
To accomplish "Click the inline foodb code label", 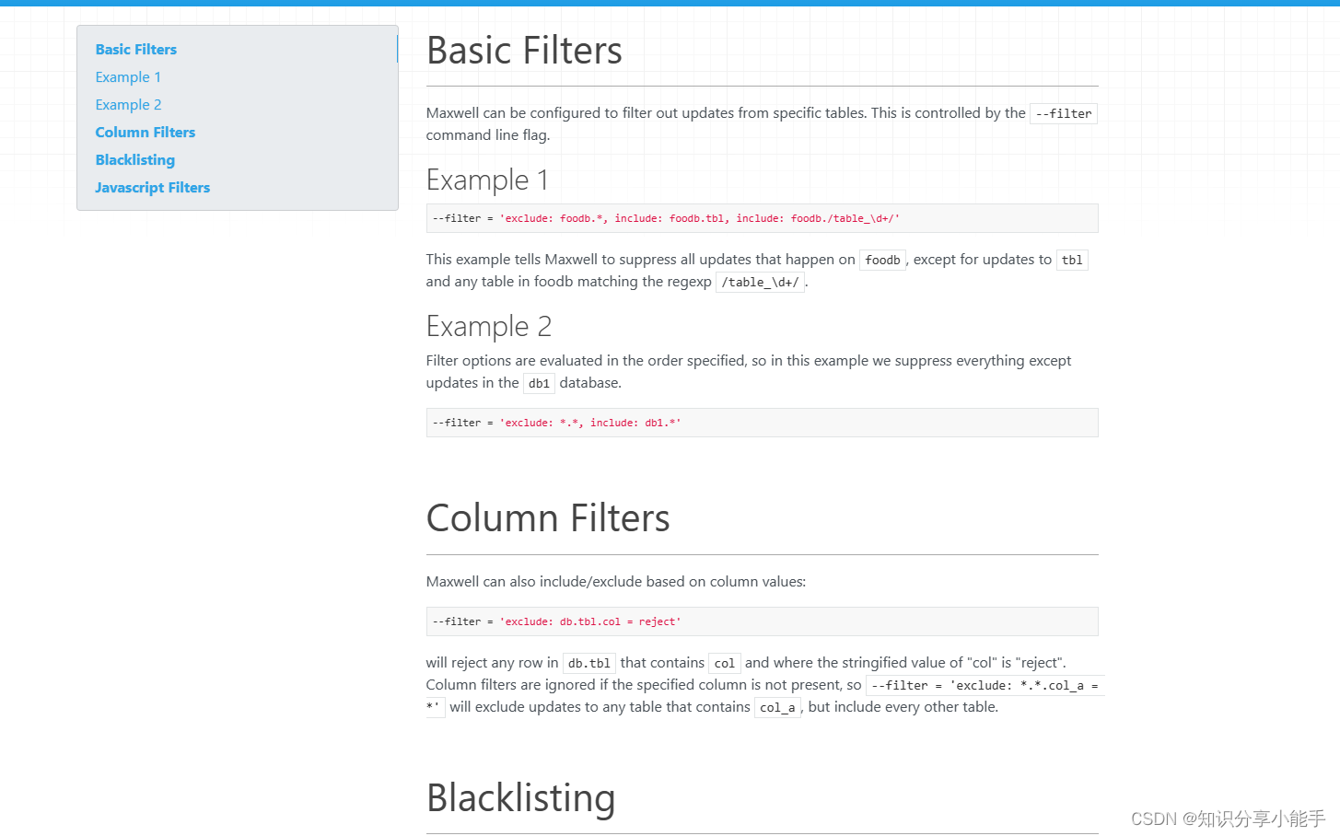I will pyautogui.click(x=882, y=261).
